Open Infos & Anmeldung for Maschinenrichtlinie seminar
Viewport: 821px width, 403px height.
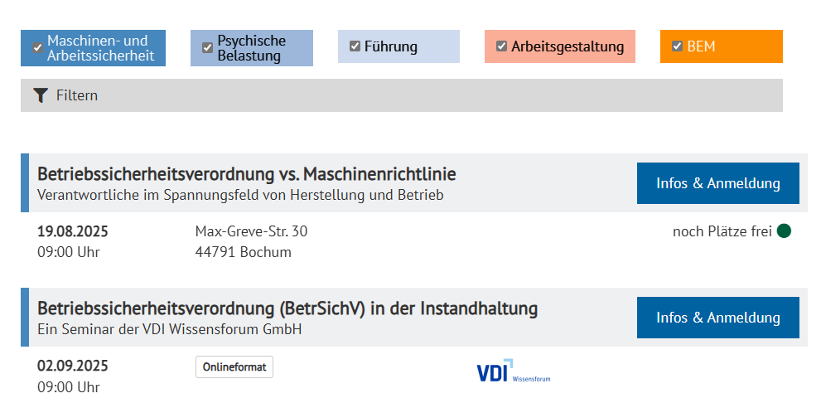(717, 183)
